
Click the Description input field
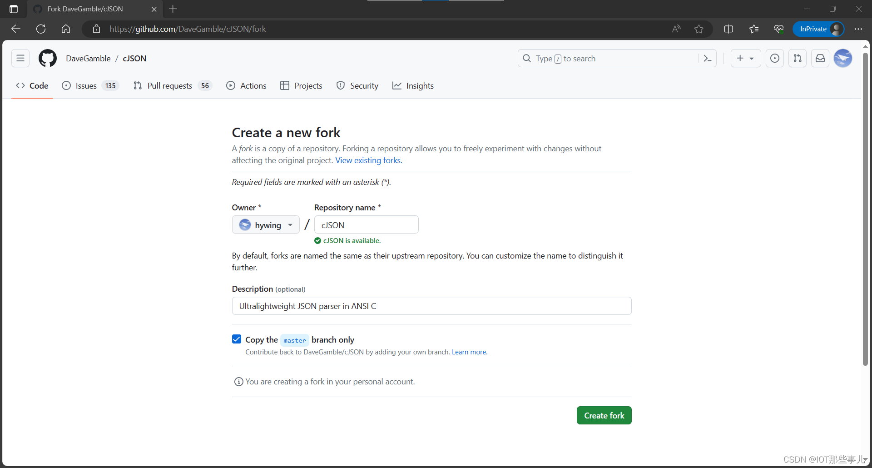[432, 306]
